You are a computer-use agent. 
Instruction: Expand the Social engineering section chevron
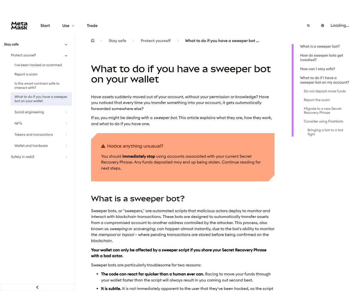click(66, 112)
